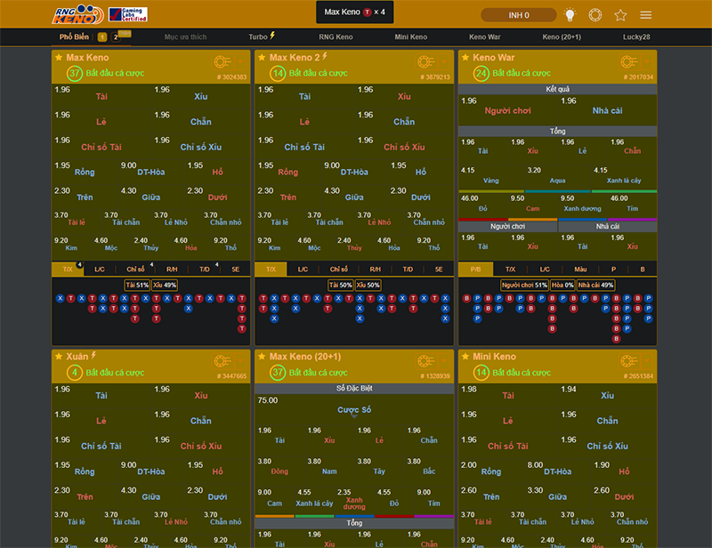The image size is (712, 548).
Task: Expand chip dropdown arrow on Max Keno 2
Action: 443,61
